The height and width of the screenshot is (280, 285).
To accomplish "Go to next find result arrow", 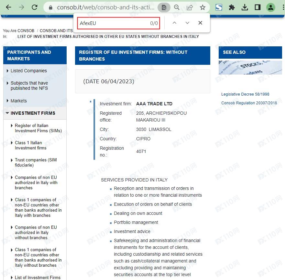I will pyautogui.click(x=187, y=23).
